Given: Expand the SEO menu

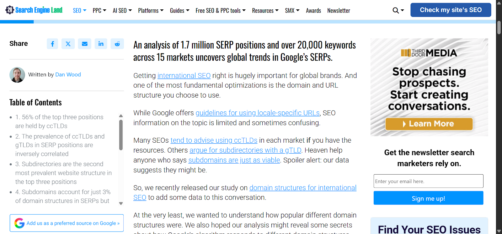Looking at the screenshot, I should 80,11.
